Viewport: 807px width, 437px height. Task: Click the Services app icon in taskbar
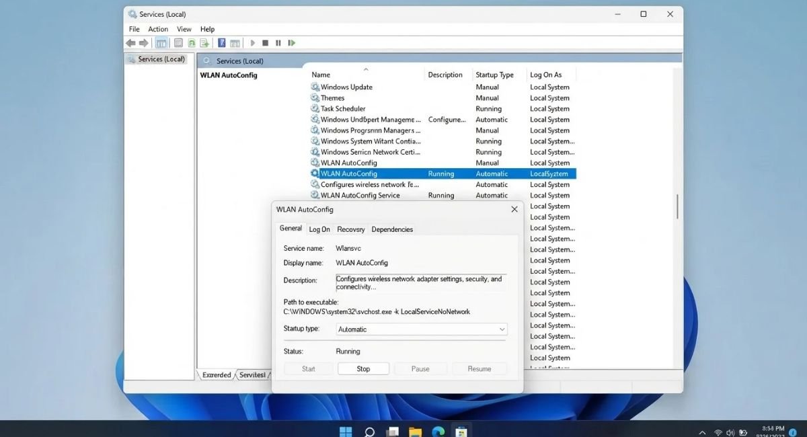(461, 431)
